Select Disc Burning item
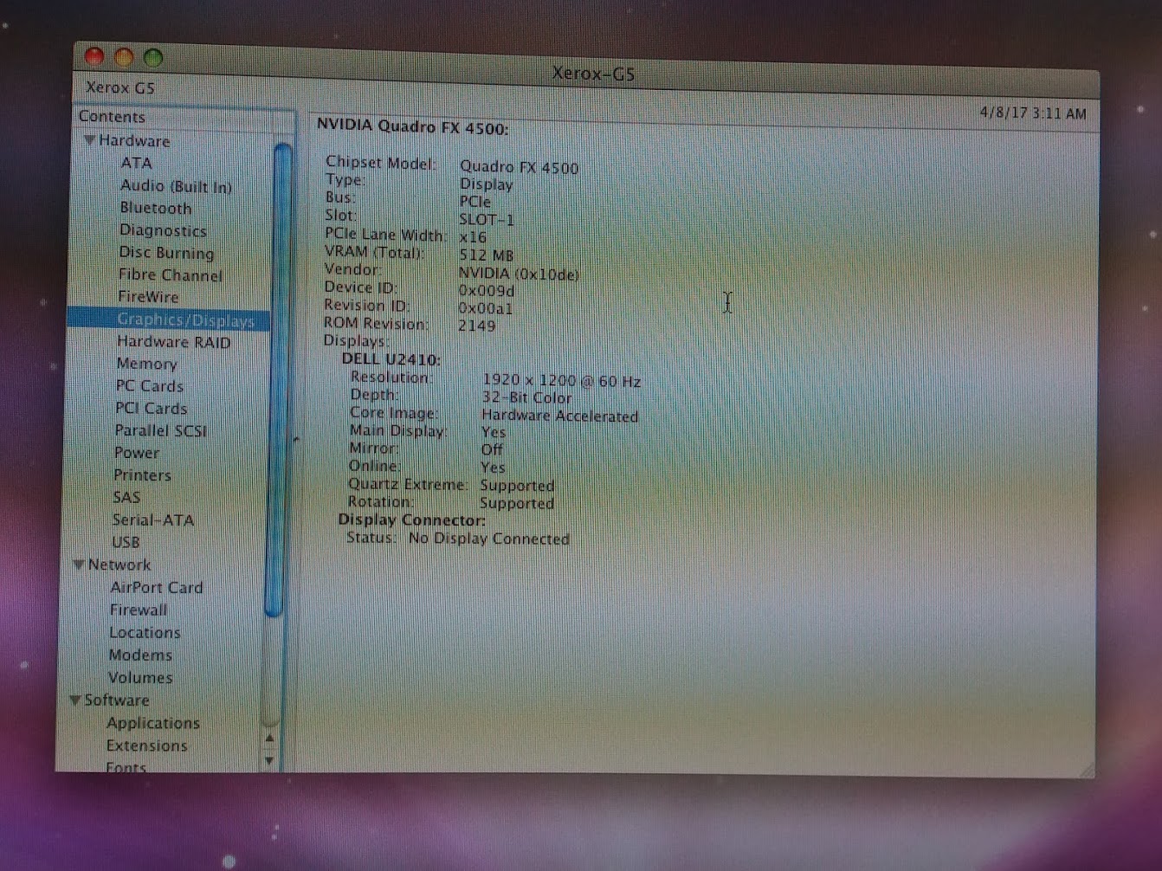Viewport: 1162px width, 871px height. pos(166,253)
